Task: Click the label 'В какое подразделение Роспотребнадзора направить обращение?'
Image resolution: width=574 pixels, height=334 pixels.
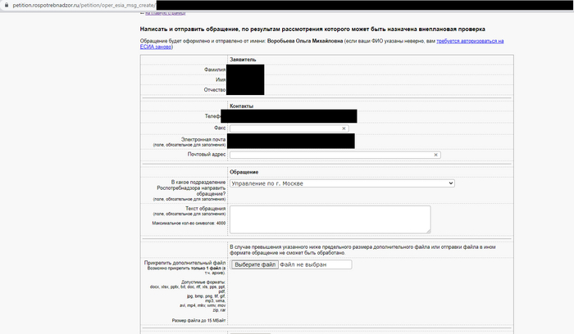Action: 191,187
